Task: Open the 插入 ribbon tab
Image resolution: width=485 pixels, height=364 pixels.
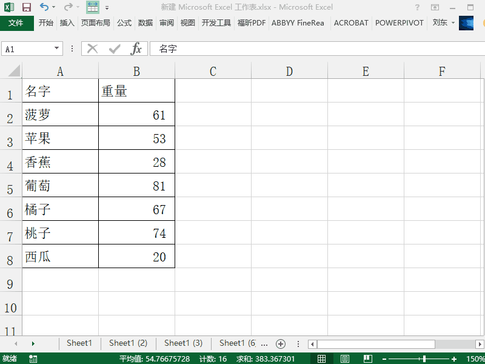Action: (x=67, y=23)
